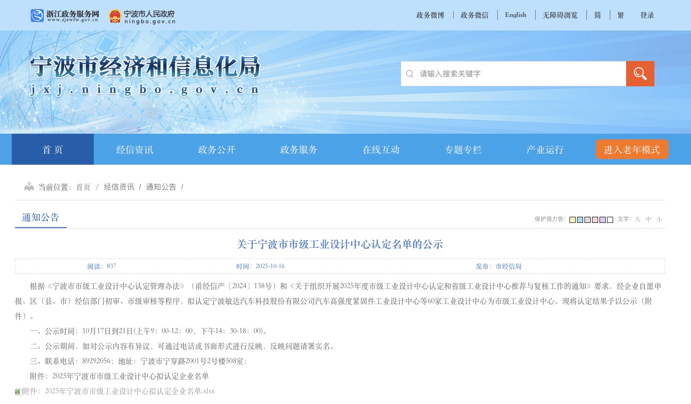Screen dimensions: 691x404
Task: Click the 进入老年模式 button
Action: [x=631, y=149]
